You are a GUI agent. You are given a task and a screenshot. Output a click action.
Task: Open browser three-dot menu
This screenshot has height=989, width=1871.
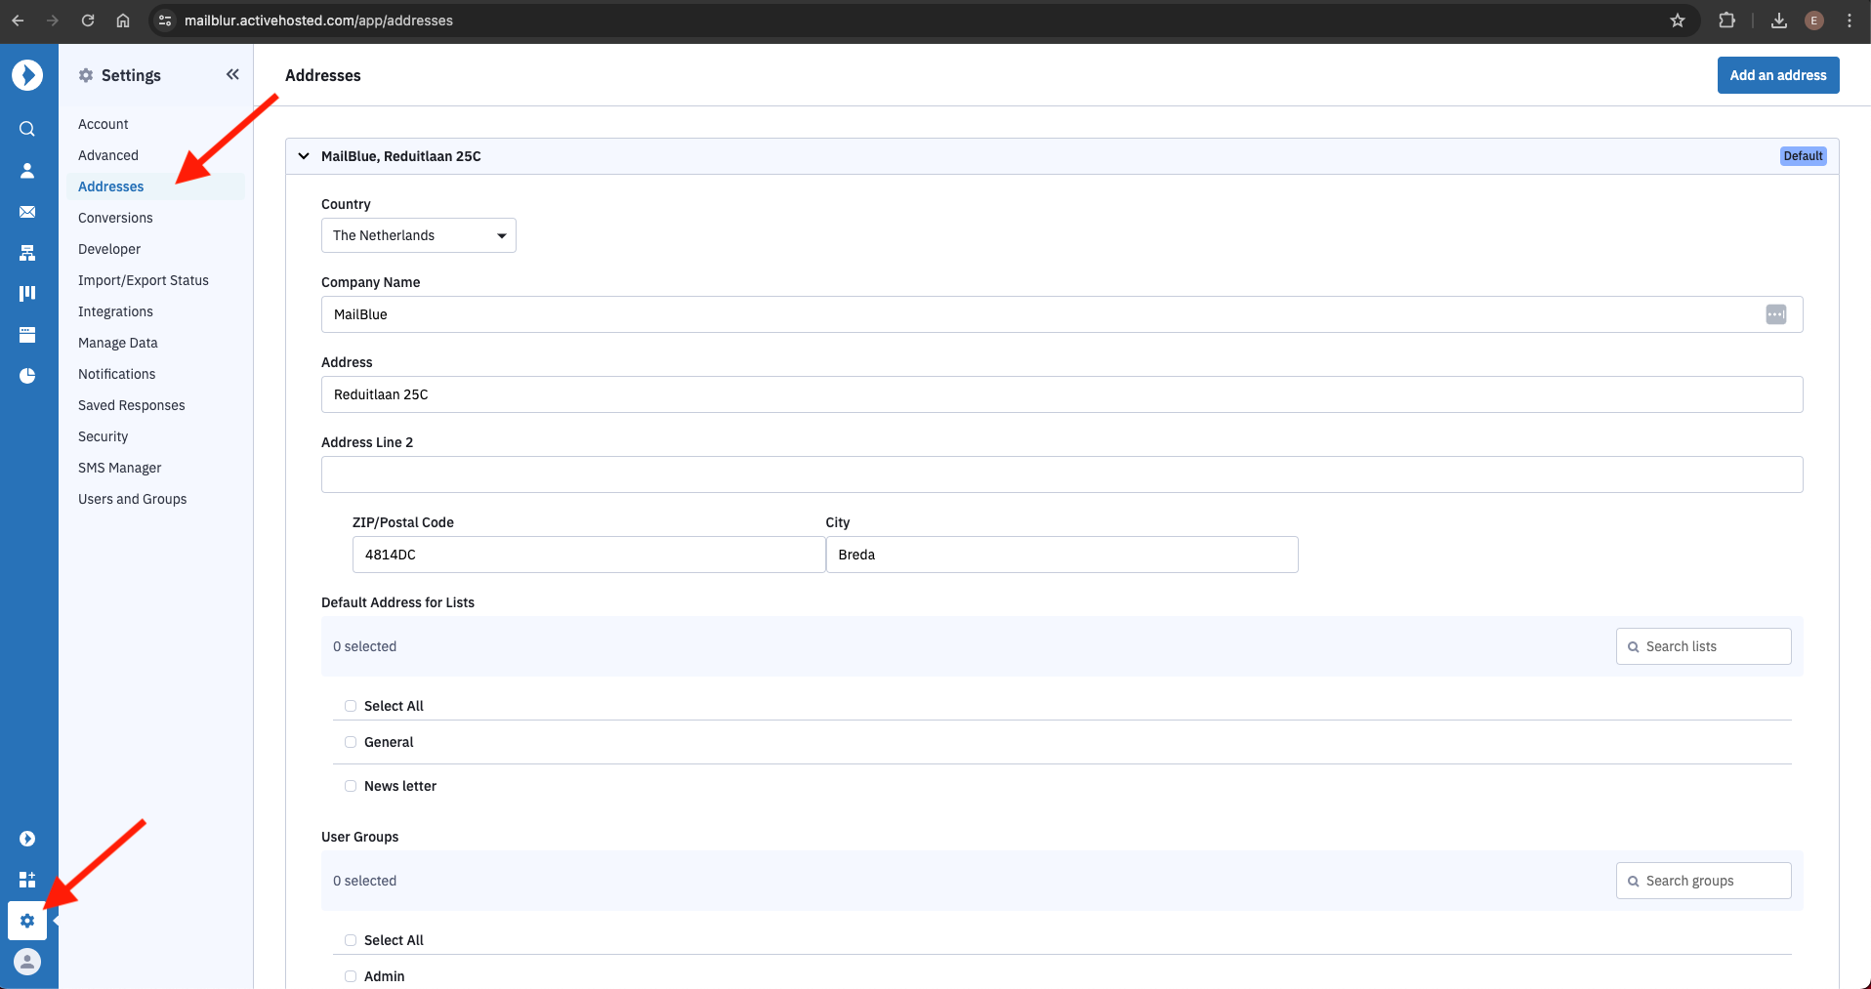pyautogui.click(x=1850, y=21)
